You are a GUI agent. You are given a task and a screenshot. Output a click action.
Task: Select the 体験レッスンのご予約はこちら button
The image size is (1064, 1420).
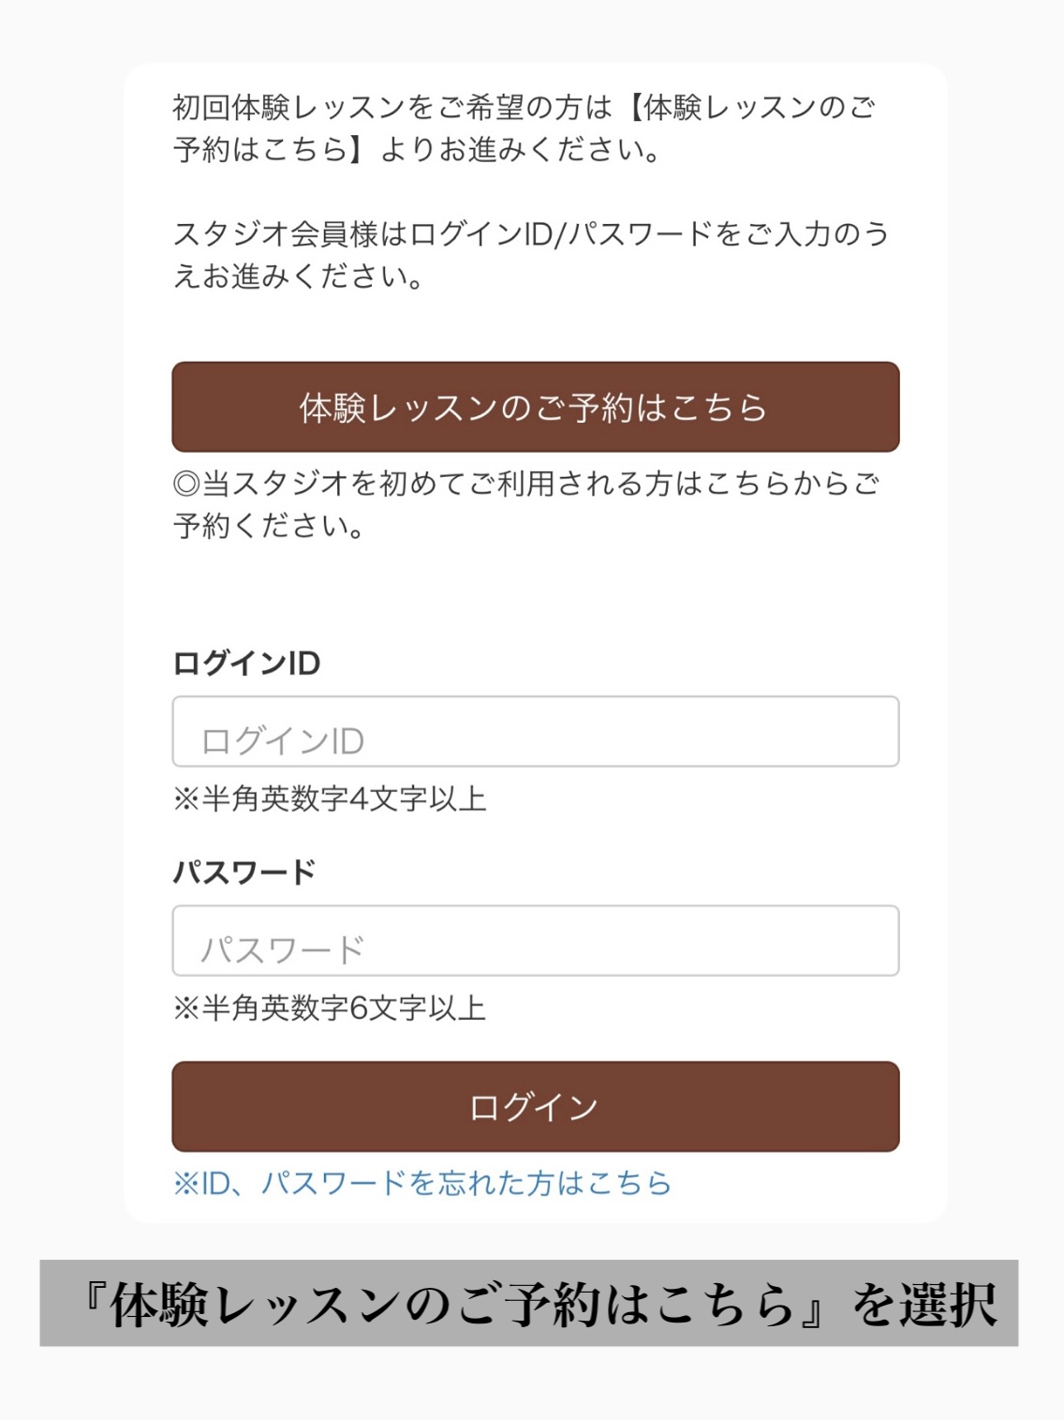(535, 407)
